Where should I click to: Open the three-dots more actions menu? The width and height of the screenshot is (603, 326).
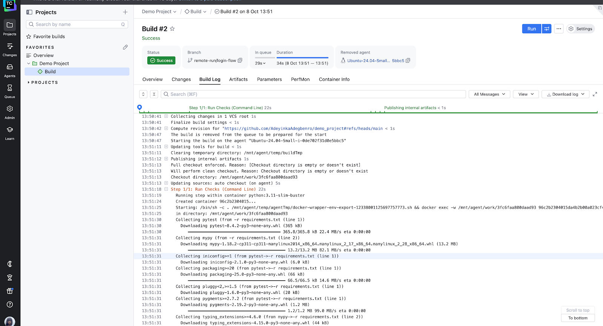[559, 29]
